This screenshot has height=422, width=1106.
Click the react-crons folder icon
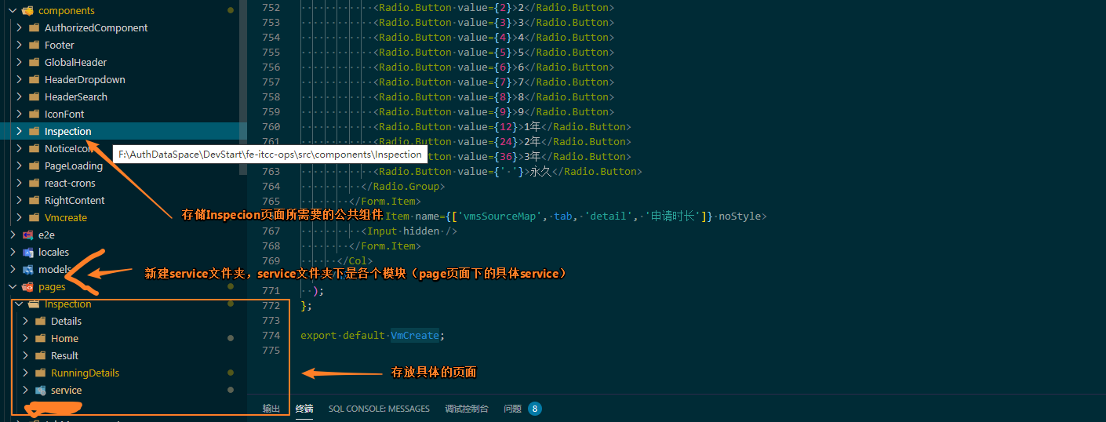[x=35, y=183]
